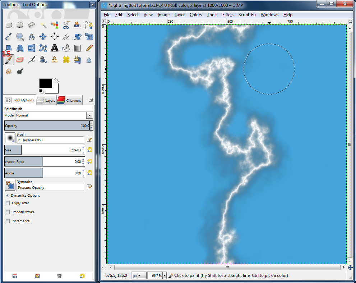The height and width of the screenshot is (283, 356).
Task: Open the Move tool
Action: 43,36
